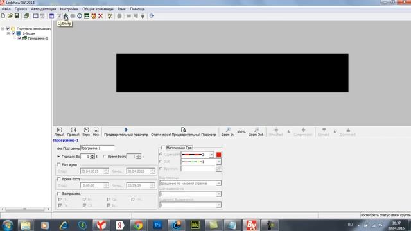Save the project with the floppy icon

click(17, 16)
